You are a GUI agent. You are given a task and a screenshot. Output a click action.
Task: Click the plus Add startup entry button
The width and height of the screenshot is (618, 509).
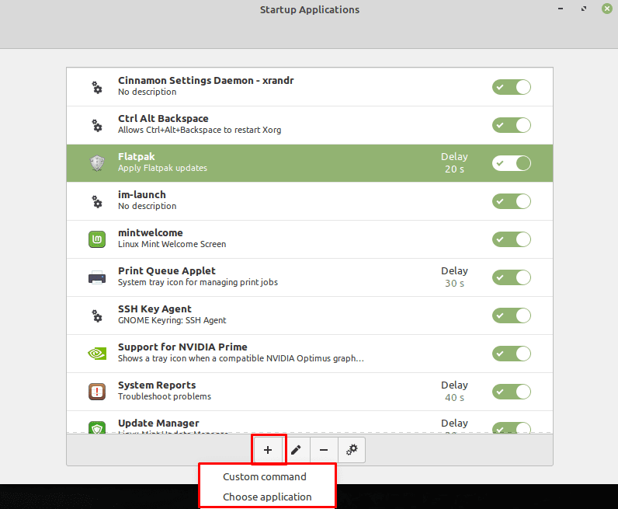coord(268,450)
